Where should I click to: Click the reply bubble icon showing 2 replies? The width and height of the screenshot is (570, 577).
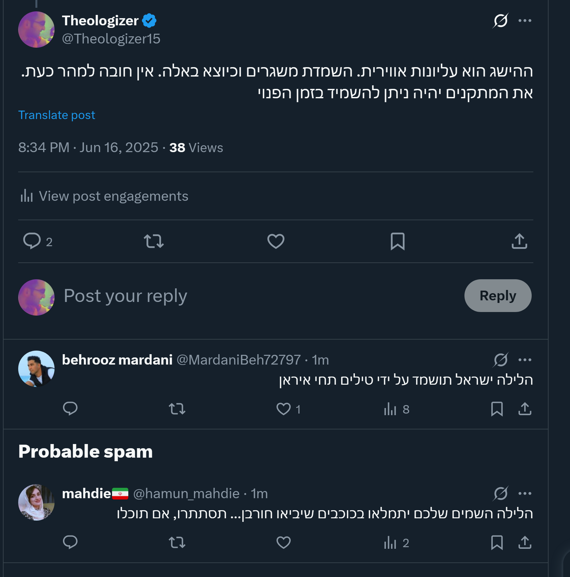tap(32, 241)
